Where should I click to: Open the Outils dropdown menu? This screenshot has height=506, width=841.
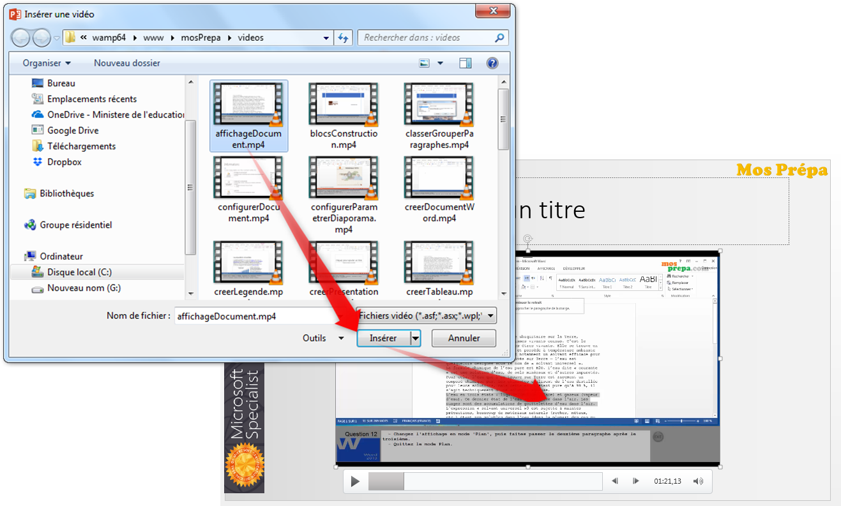[x=323, y=338]
